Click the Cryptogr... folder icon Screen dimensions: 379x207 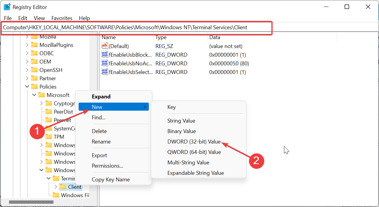point(49,103)
